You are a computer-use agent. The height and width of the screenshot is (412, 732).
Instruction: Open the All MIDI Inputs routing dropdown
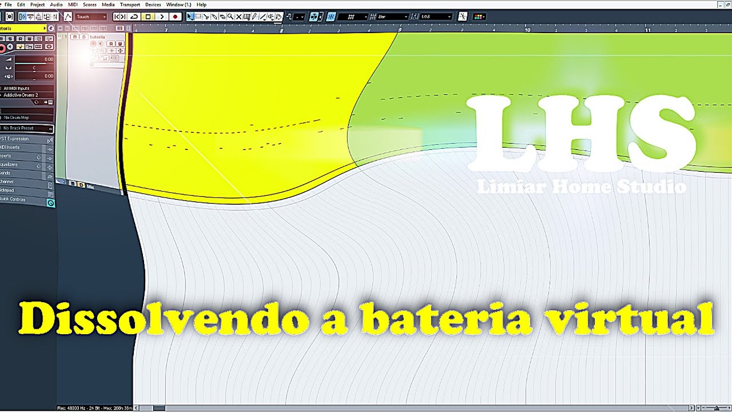tap(27, 88)
